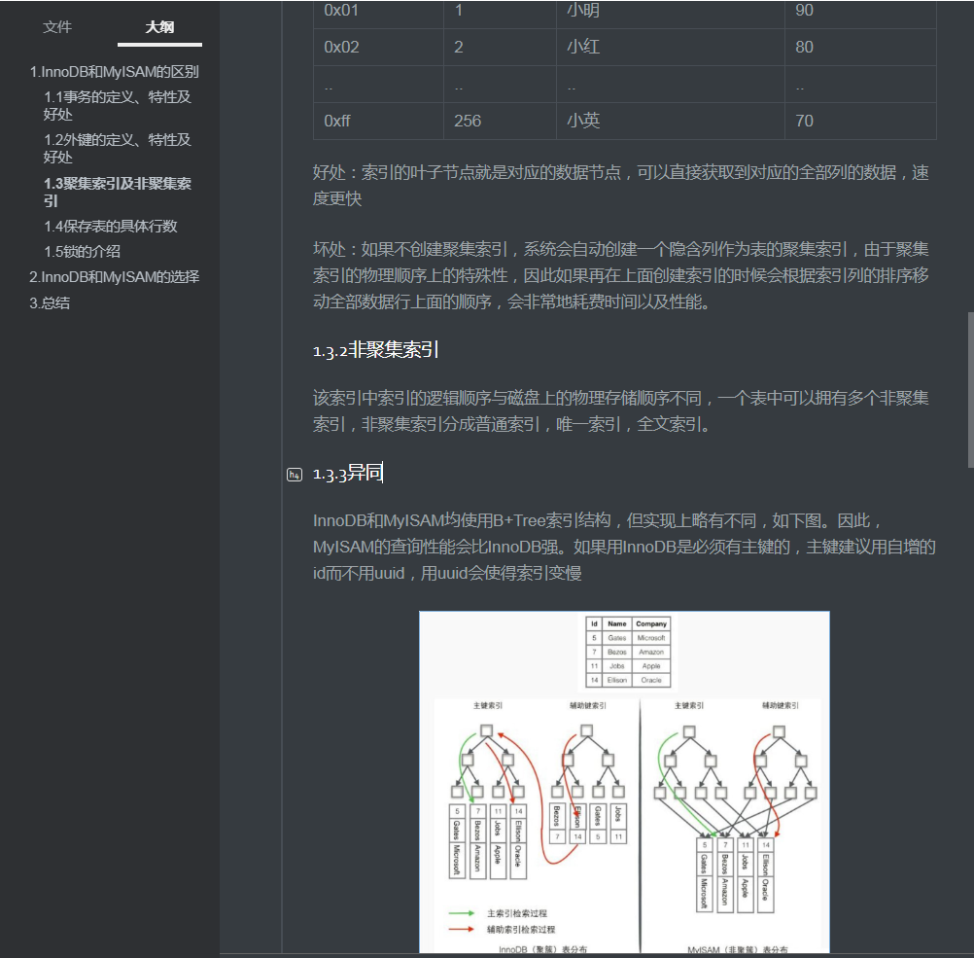Jump to 1.2外键的定义、特性及好处

pos(118,149)
